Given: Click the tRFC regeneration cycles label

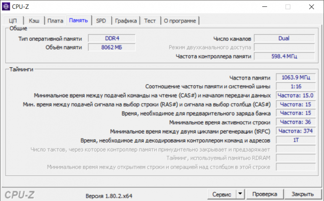Looking at the screenshot, I should (x=190, y=132).
